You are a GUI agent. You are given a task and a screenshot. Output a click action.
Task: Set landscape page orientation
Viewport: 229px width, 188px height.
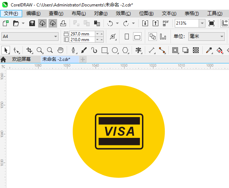tap(137, 37)
